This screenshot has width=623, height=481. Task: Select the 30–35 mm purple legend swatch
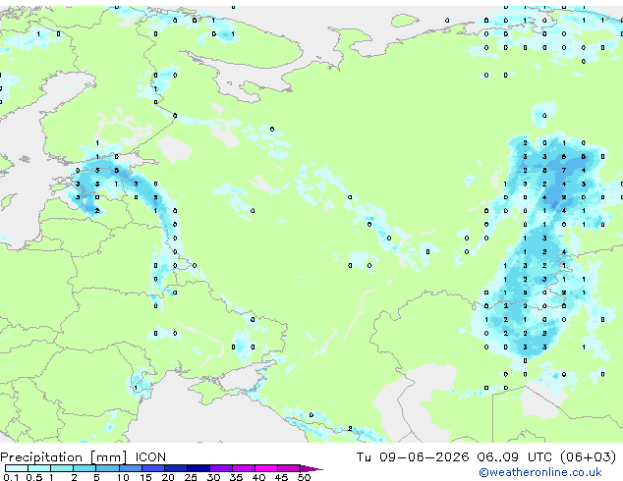(220, 468)
